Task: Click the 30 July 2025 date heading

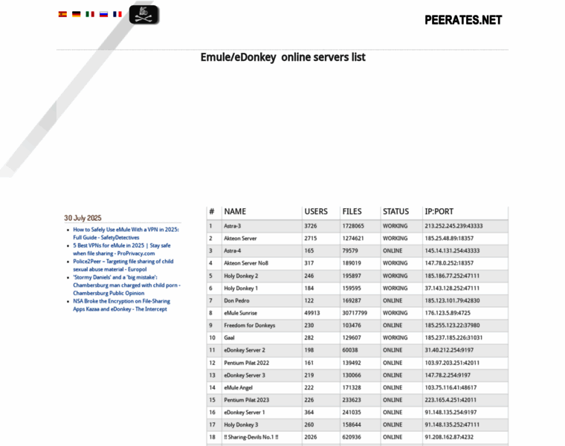Action: 83,218
